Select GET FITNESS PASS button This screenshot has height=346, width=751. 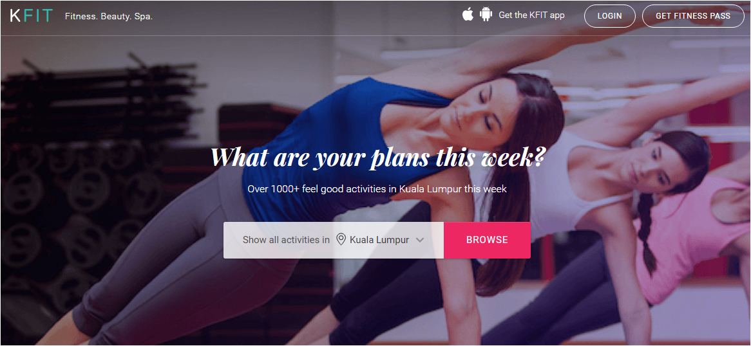693,16
